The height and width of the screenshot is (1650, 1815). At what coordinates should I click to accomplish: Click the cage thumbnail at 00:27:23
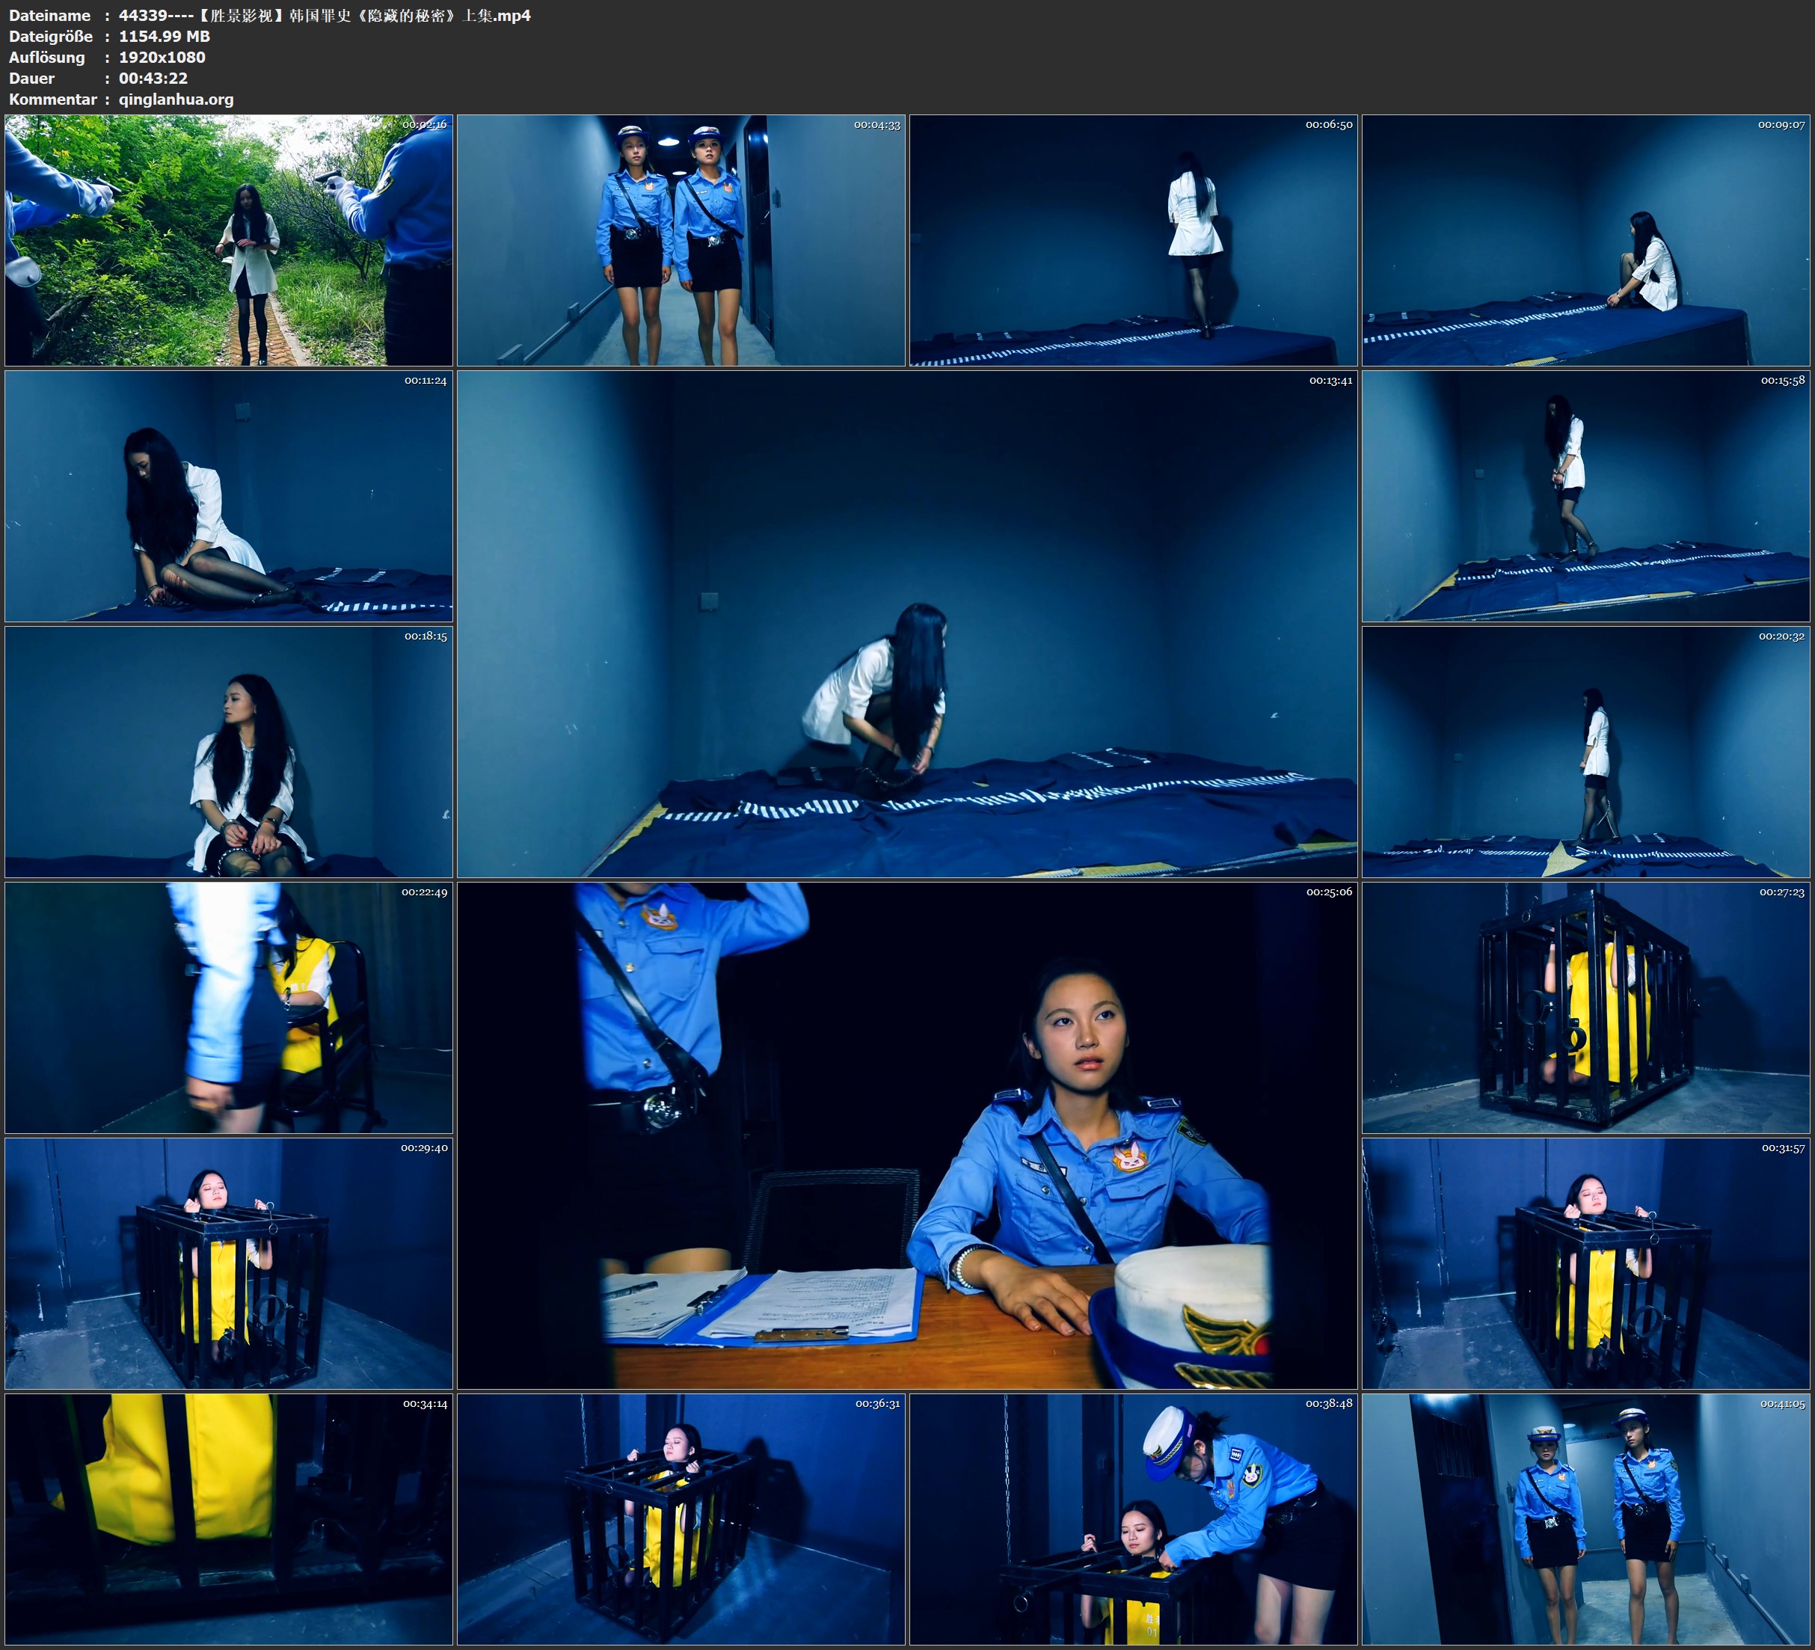pos(1585,1008)
